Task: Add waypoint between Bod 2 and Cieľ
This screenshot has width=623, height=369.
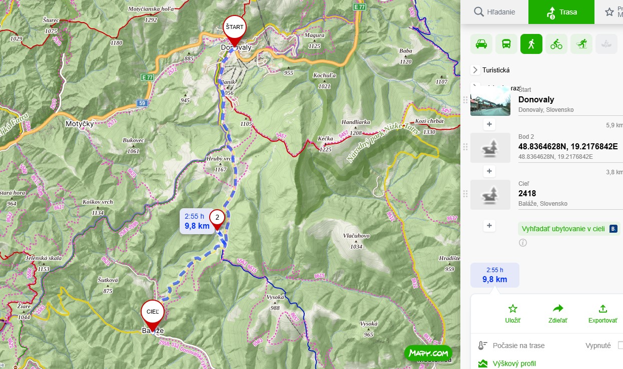Action: [489, 171]
